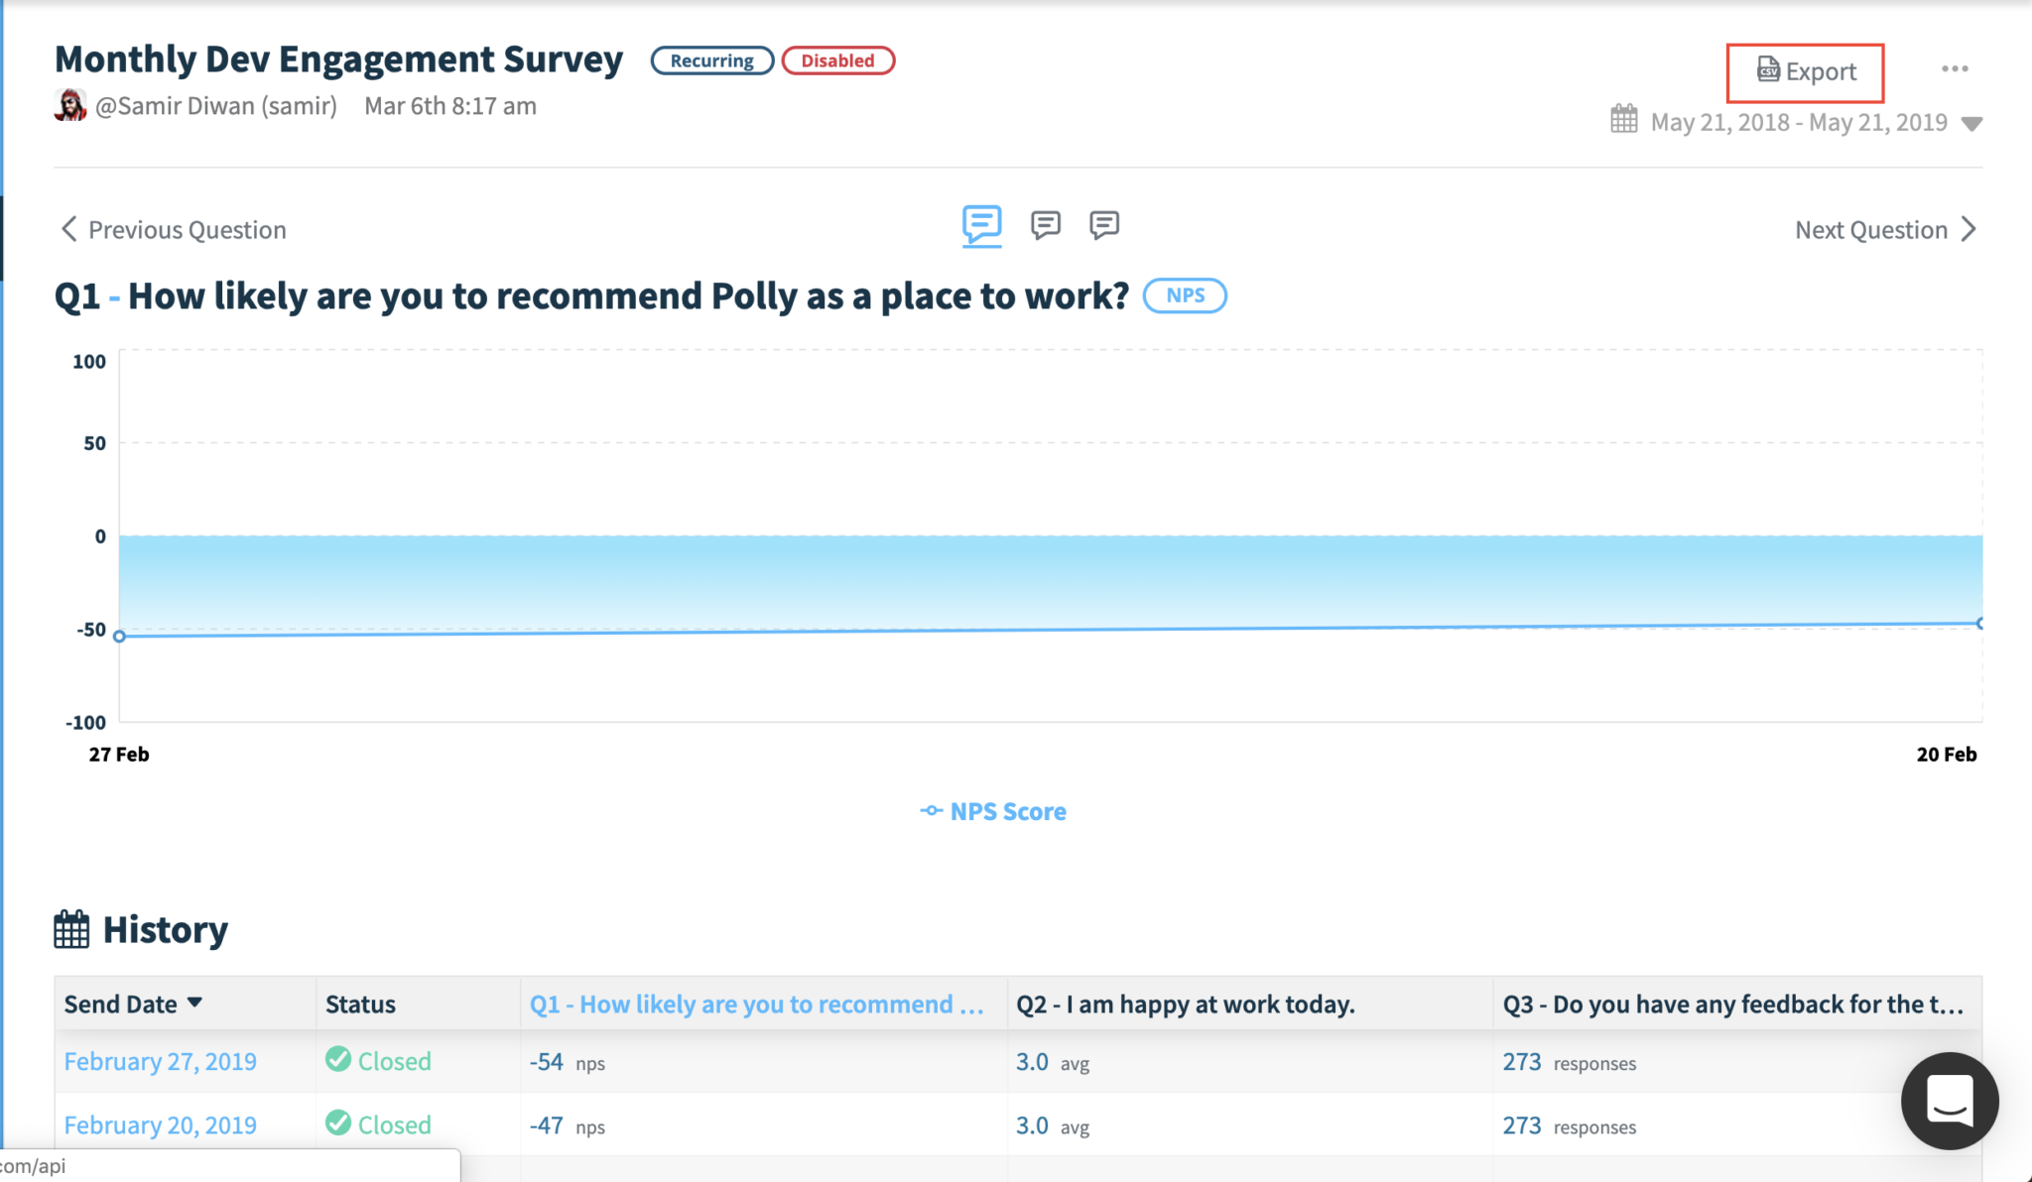This screenshot has height=1182, width=2032.
Task: Go to Next Question
Action: point(1886,230)
